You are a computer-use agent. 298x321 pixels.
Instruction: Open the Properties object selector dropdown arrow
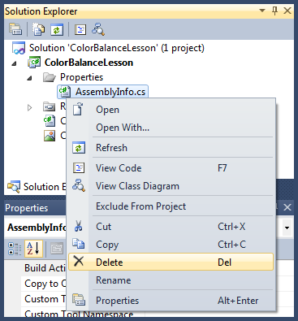[287, 228]
